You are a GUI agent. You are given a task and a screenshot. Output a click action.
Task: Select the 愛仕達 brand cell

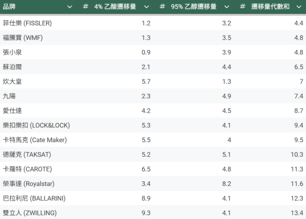[12, 111]
